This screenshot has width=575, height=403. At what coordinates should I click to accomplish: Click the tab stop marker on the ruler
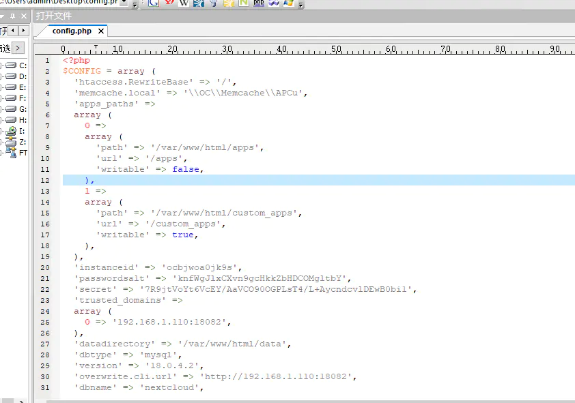coord(96,47)
